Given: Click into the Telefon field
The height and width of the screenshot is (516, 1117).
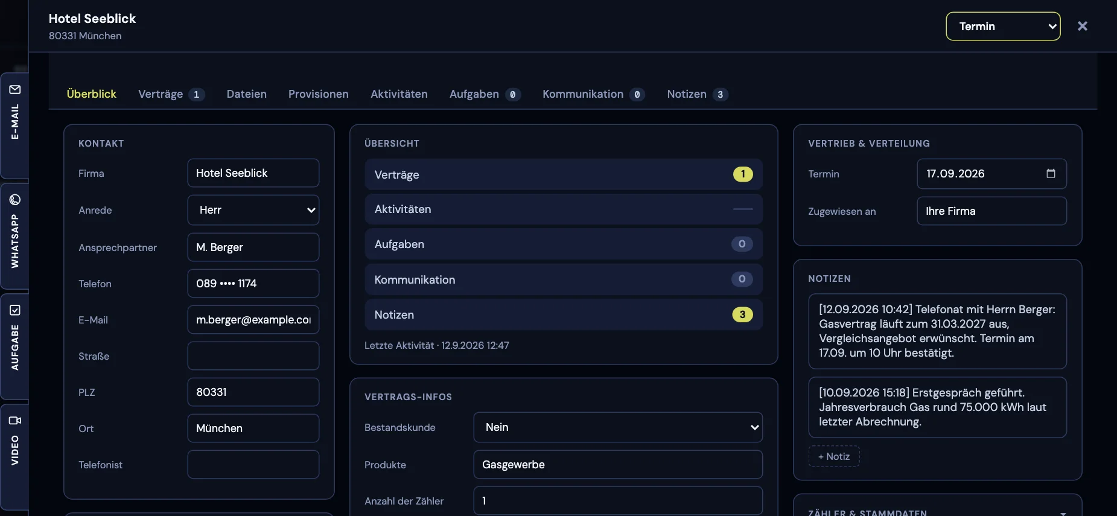Looking at the screenshot, I should point(253,284).
